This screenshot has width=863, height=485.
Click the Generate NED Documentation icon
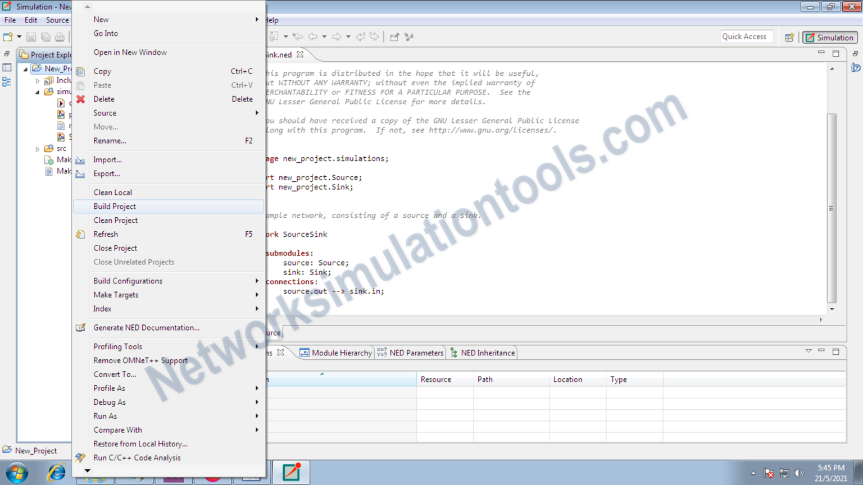(x=80, y=327)
